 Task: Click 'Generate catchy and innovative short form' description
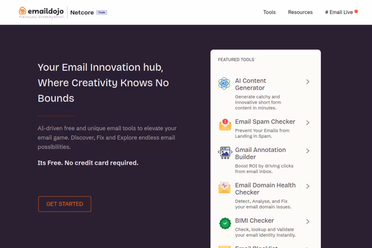coord(258,102)
